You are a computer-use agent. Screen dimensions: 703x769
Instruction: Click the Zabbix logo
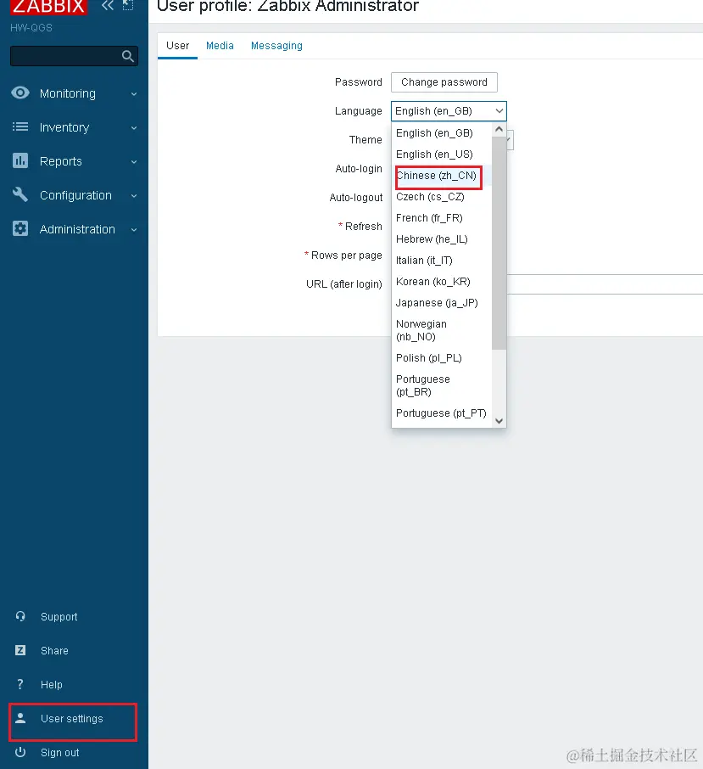pyautogui.click(x=48, y=7)
